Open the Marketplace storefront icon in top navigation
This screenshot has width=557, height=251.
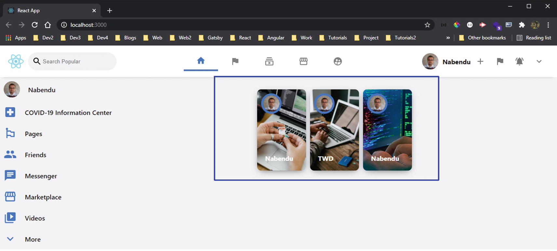click(x=303, y=61)
